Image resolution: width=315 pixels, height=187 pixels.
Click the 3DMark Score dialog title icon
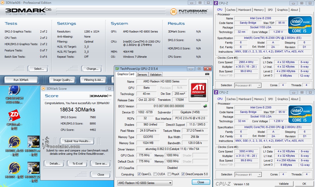[43, 88]
